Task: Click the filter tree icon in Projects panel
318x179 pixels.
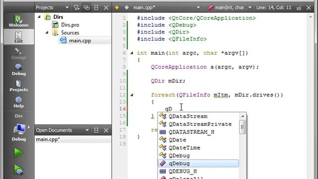Action: (x=76, y=8)
